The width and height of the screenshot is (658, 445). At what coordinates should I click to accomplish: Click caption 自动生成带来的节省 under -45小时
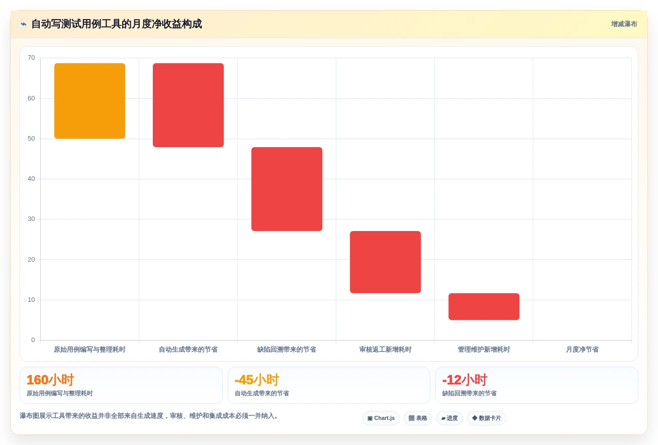click(x=262, y=394)
